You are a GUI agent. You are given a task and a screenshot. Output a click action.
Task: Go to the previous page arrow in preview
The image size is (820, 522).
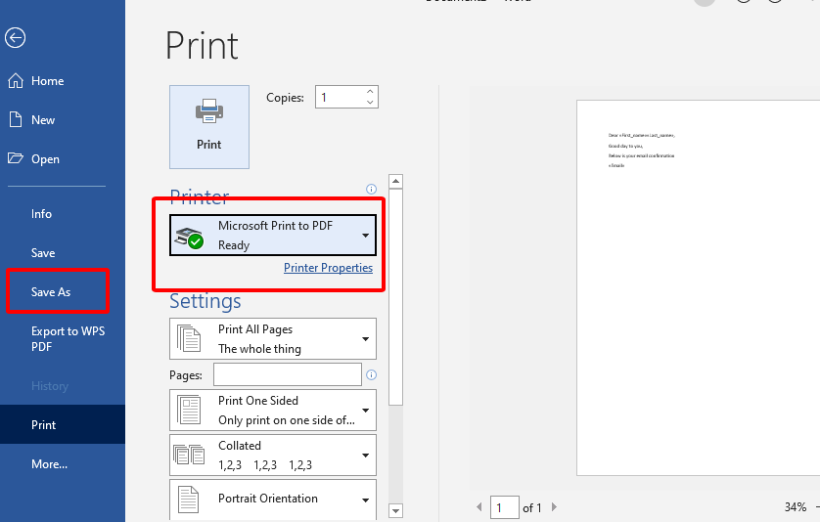point(479,506)
